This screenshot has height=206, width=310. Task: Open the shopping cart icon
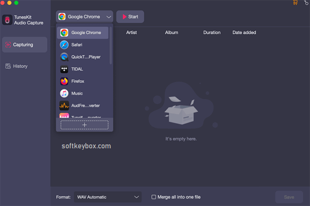tap(295, 2)
